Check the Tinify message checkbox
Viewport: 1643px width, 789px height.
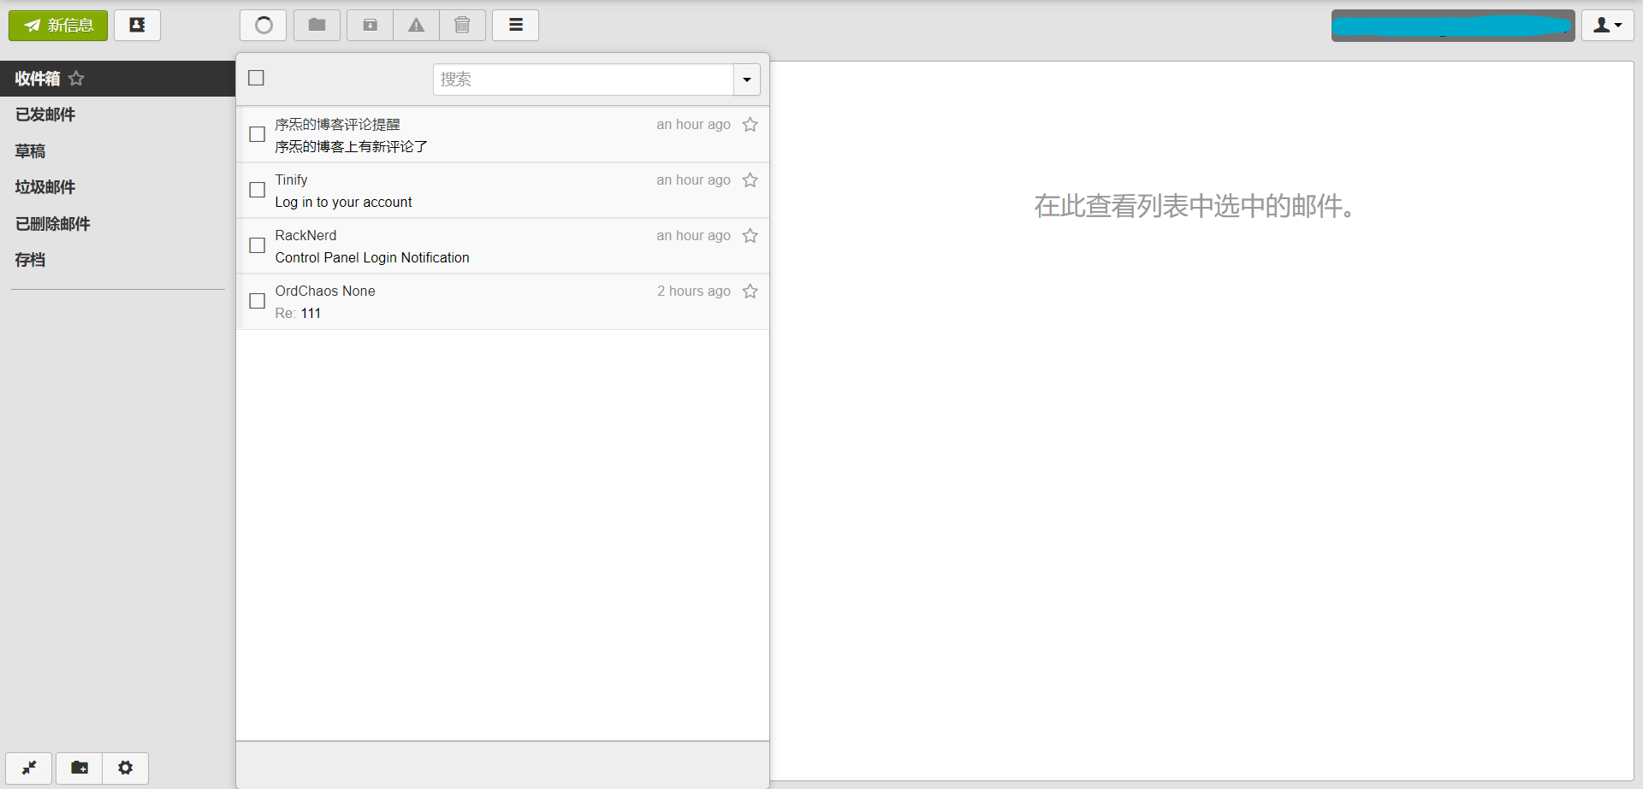[x=257, y=190]
